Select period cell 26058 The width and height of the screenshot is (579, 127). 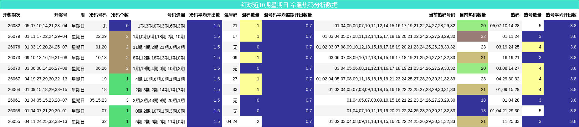pos(14,111)
